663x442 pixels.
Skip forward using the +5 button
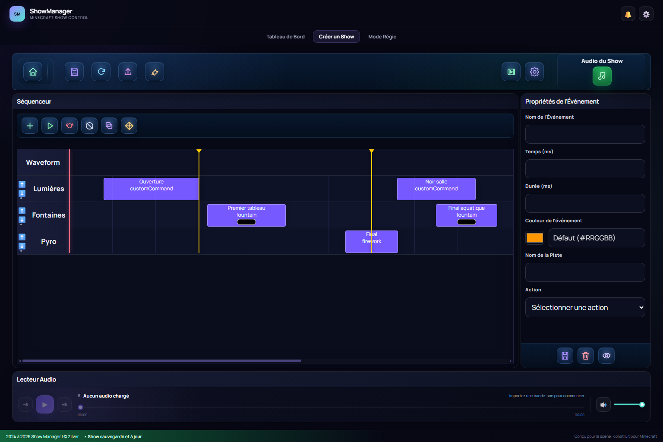coord(64,404)
